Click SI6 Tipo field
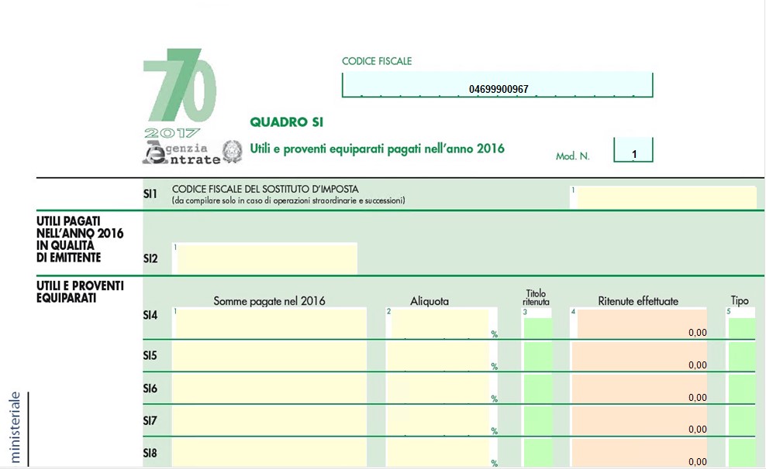Viewport: 766px width, 469px height. 741,388
